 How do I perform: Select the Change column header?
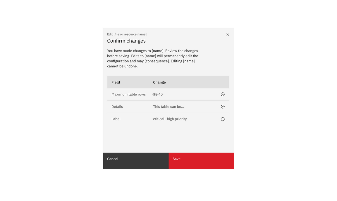[x=159, y=82]
